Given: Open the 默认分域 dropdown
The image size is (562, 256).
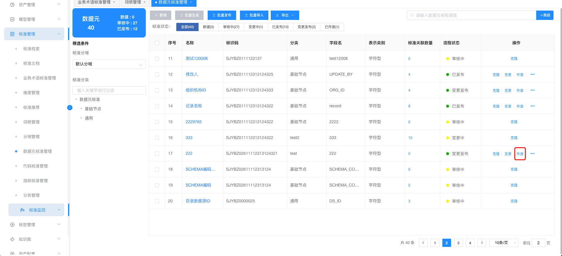Looking at the screenshot, I should pos(109,64).
